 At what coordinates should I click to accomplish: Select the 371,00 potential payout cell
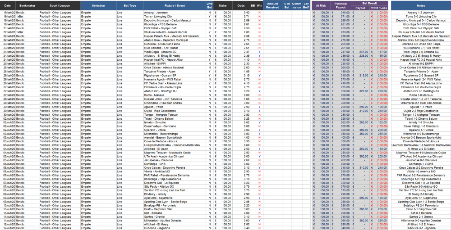point(341,17)
